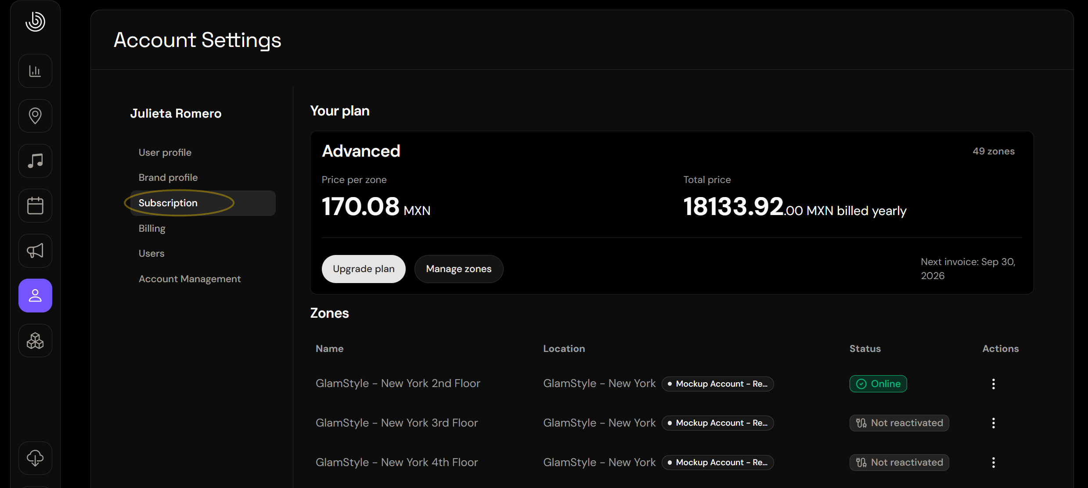
Task: Open actions menu for New York 3rd Floor
Action: [x=993, y=423]
